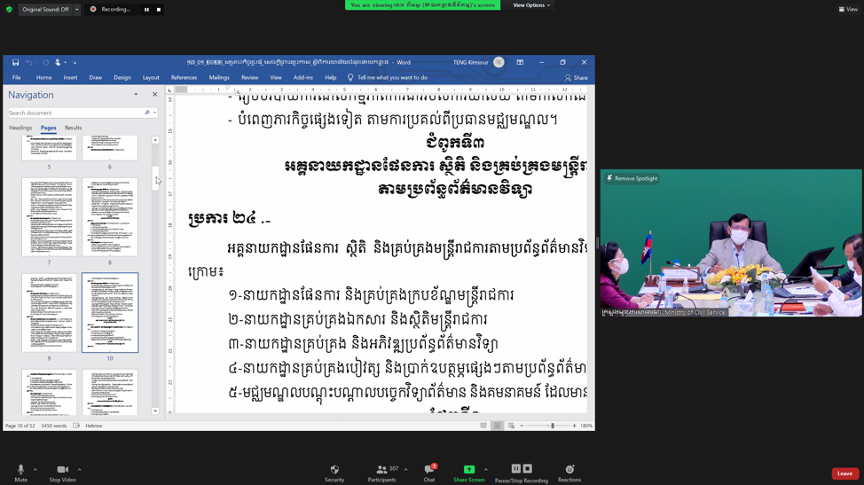Open the References ribbon tab

[184, 77]
